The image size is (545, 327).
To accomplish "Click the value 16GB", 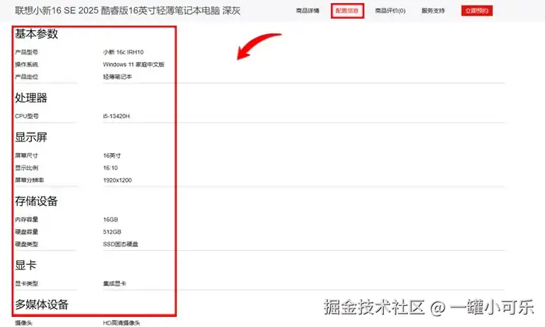I will pyautogui.click(x=111, y=220).
